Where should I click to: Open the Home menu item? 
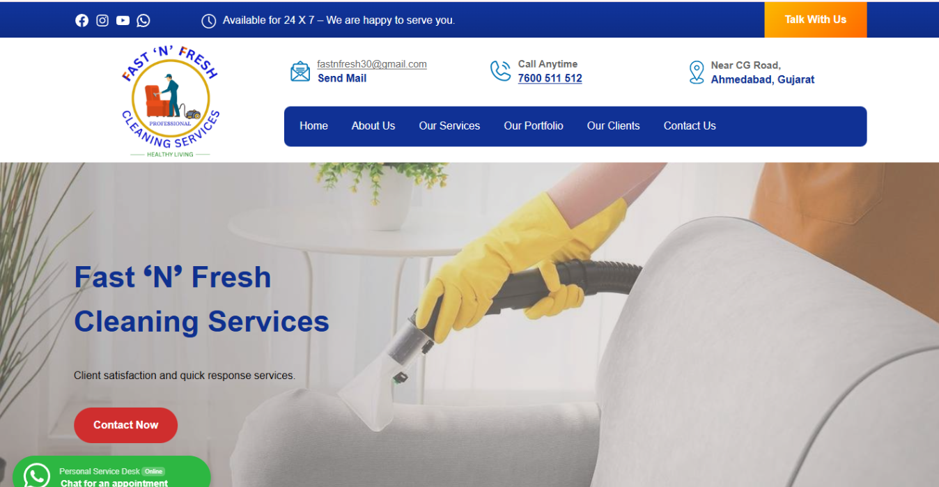[x=313, y=126]
